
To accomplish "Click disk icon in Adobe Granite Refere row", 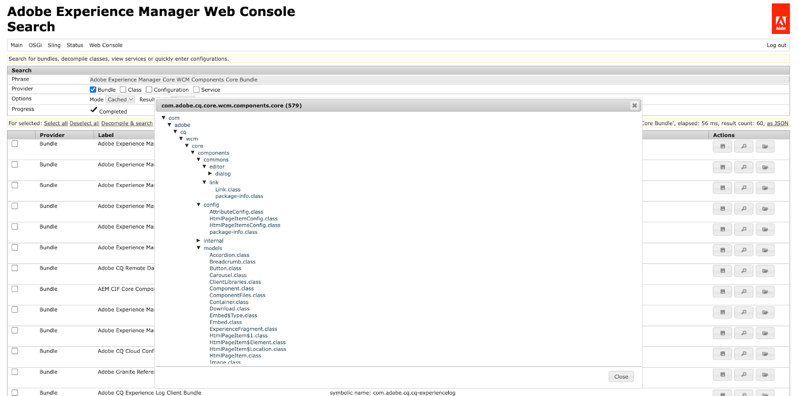I will tap(722, 375).
